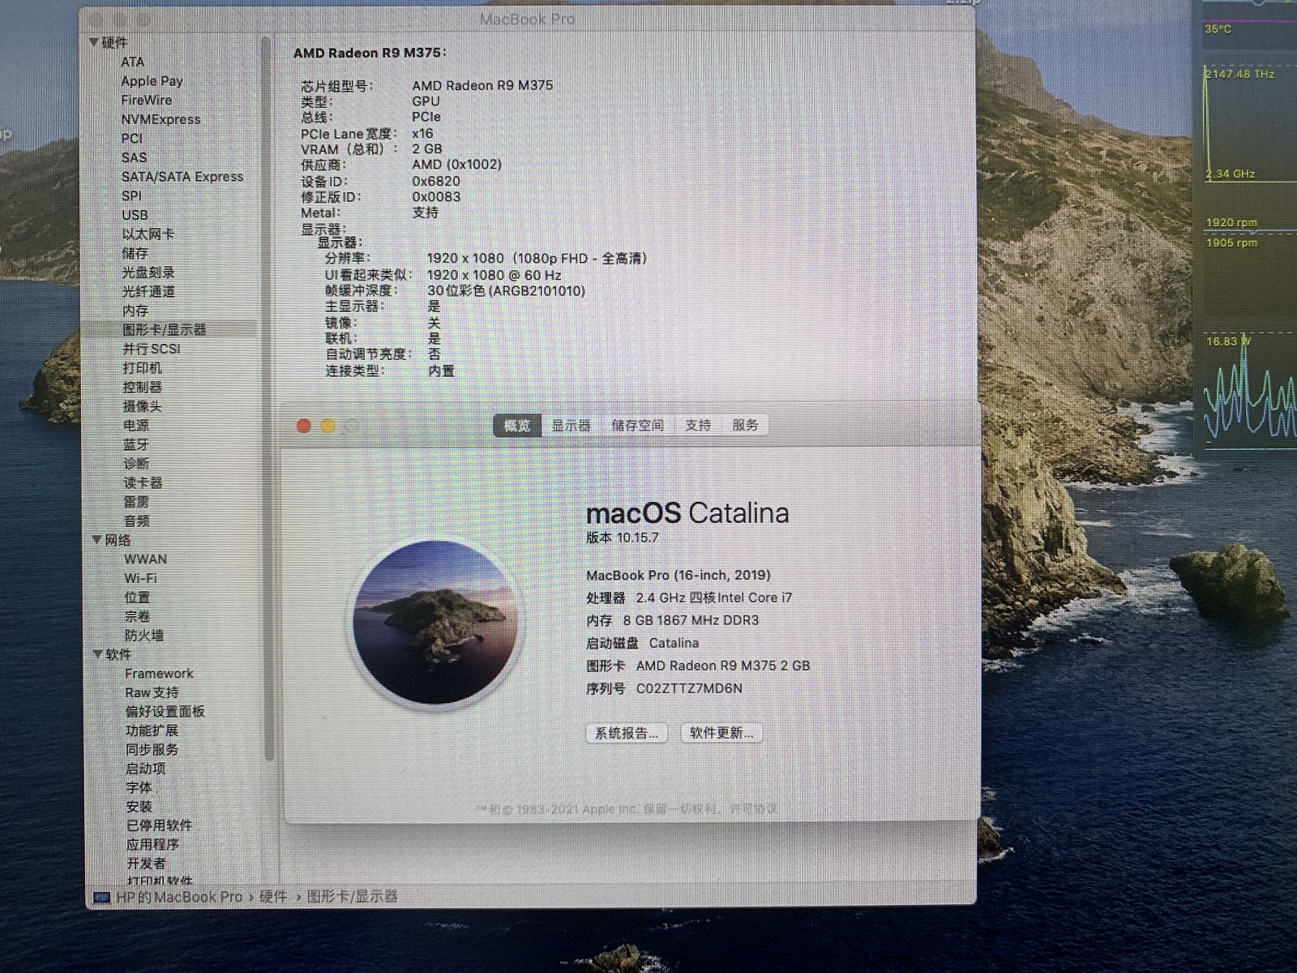This screenshot has height=973, width=1297.
Task: Select 已停用软件 in the sidebar
Action: click(160, 825)
